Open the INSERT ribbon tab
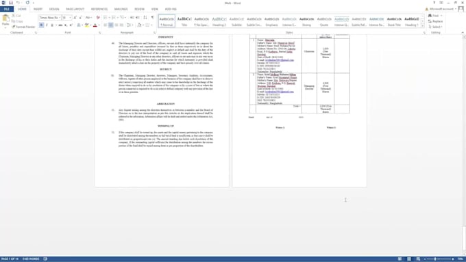 click(x=38, y=9)
